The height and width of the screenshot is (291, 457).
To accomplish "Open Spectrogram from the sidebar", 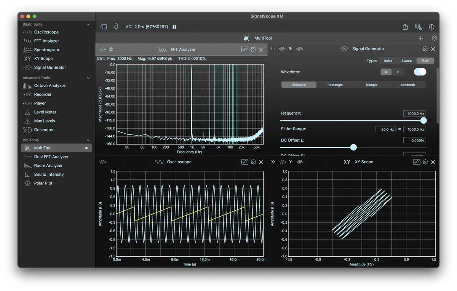I will pyautogui.click(x=46, y=50).
